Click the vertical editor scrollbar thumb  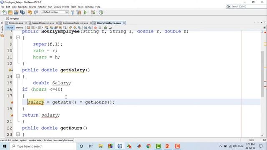click(262, 74)
